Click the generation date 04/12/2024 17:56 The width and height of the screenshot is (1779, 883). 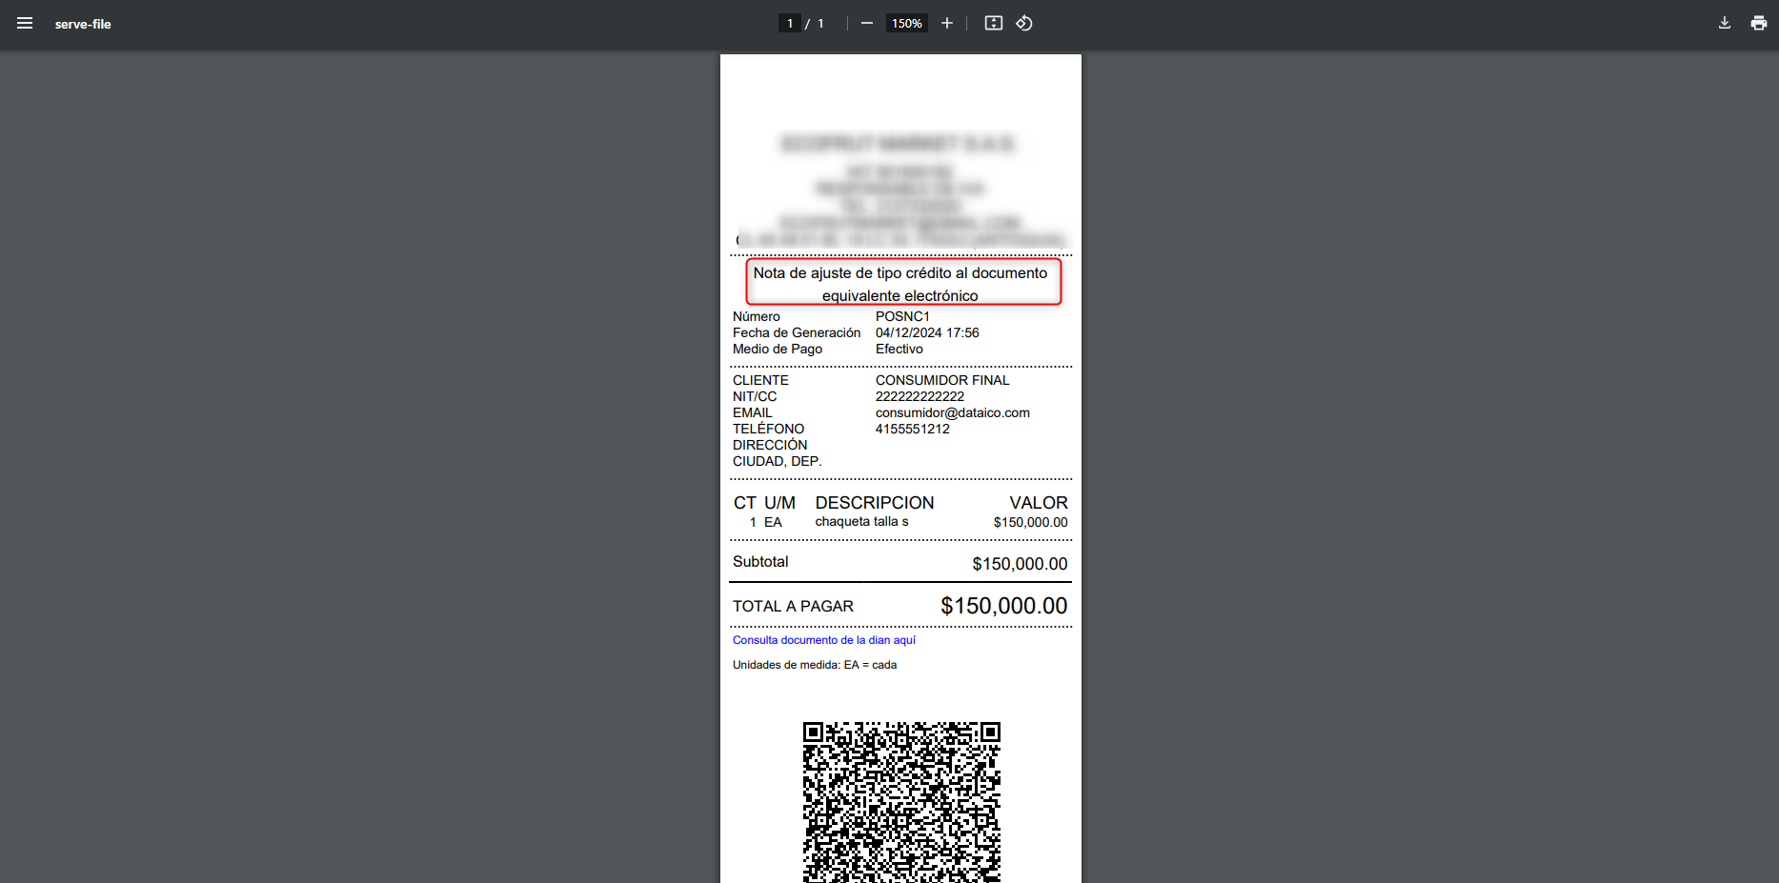[x=926, y=332]
